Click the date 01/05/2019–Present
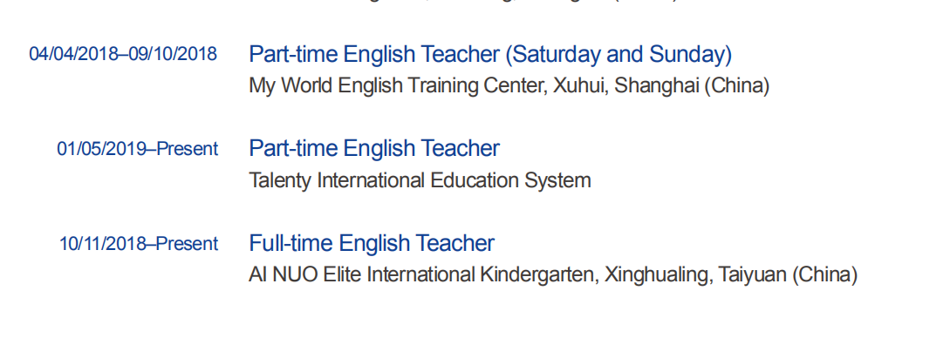The image size is (950, 338). 138,149
